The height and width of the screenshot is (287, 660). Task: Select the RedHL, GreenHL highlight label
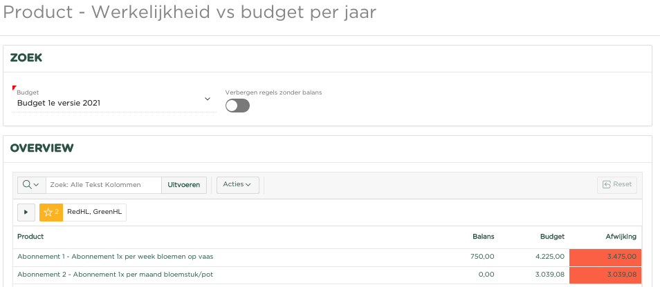[x=94, y=212]
